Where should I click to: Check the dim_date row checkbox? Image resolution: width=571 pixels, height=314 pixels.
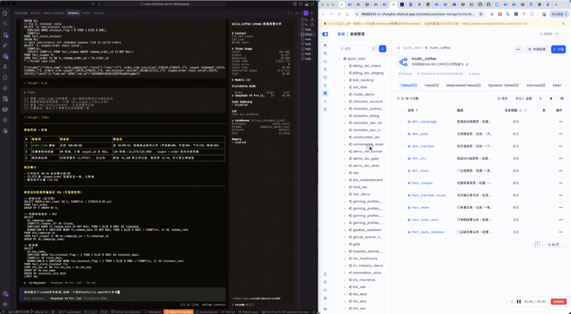point(402,134)
